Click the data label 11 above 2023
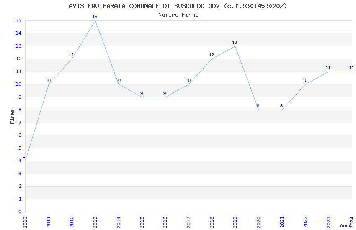The image size is (356, 230). click(x=328, y=68)
